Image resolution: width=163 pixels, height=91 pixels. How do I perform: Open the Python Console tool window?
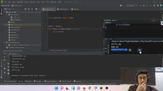point(65,81)
